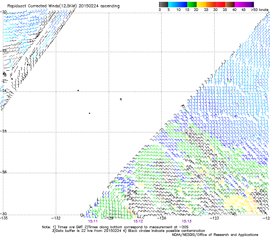Click the 'Times are GMT' note line
270x237 pixels.
click(115, 227)
